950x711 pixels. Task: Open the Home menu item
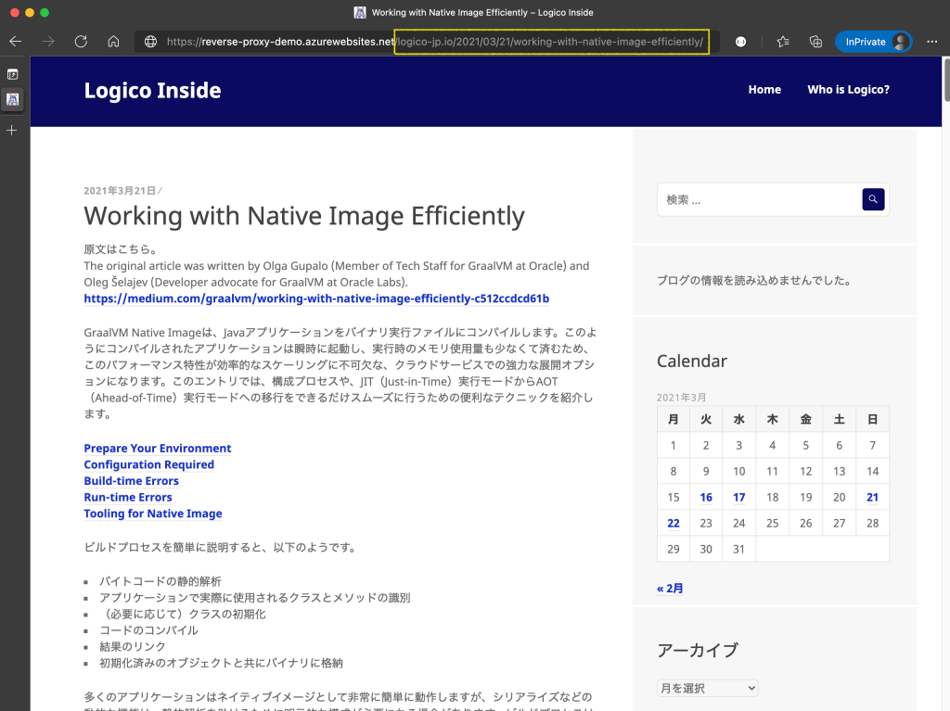764,90
